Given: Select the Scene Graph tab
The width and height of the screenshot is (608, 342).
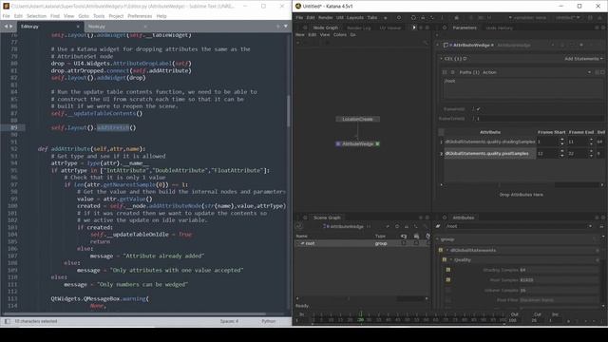Looking at the screenshot, I should (x=327, y=218).
